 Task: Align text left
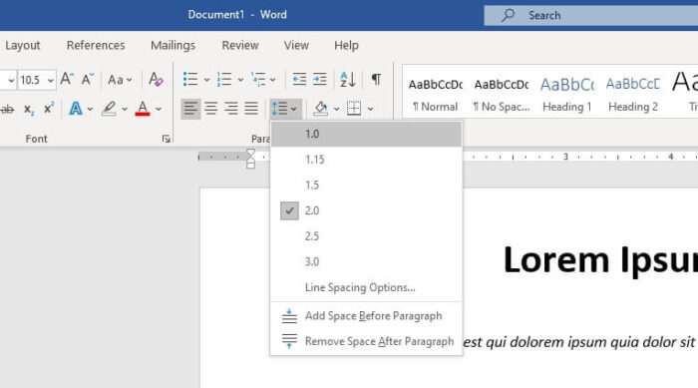190,109
